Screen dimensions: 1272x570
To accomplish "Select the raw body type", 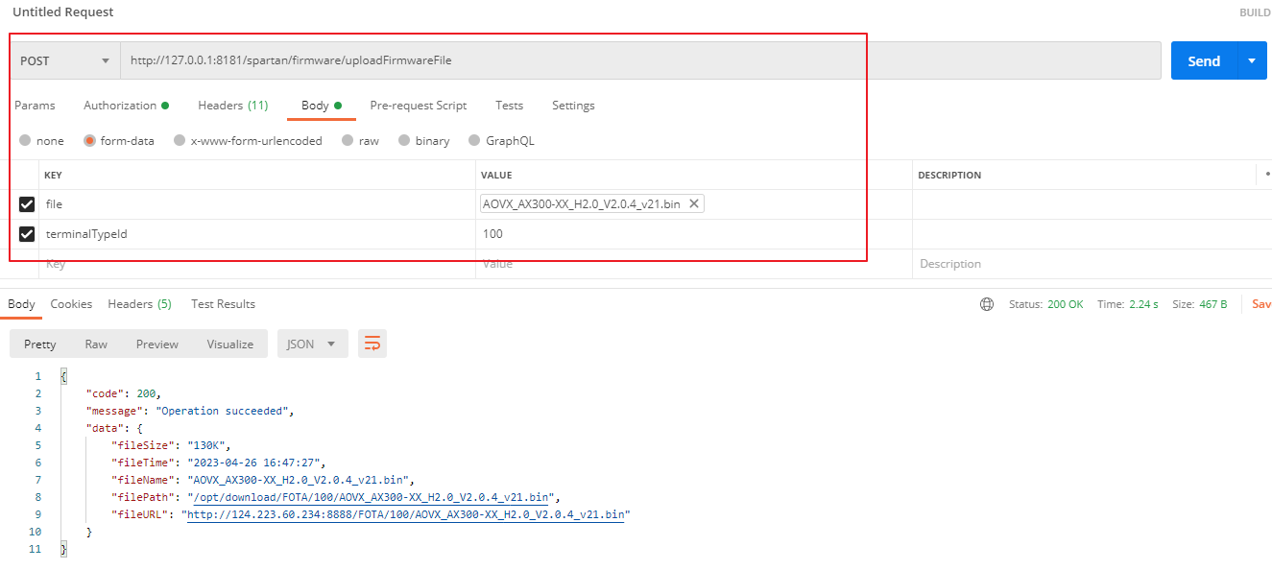I will [361, 140].
